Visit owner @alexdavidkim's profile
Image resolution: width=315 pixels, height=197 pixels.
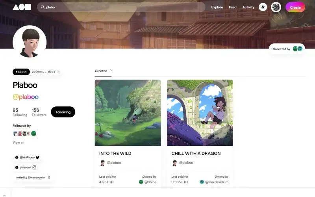216,182
